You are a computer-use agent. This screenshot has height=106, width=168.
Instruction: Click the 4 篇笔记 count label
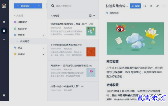click(55, 16)
